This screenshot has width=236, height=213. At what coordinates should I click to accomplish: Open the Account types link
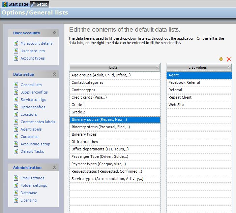(x=32, y=58)
